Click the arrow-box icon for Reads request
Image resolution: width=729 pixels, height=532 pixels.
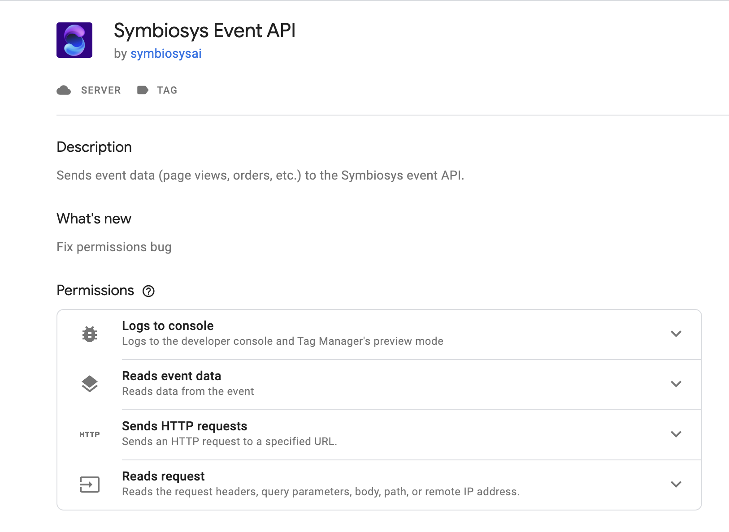click(x=90, y=485)
